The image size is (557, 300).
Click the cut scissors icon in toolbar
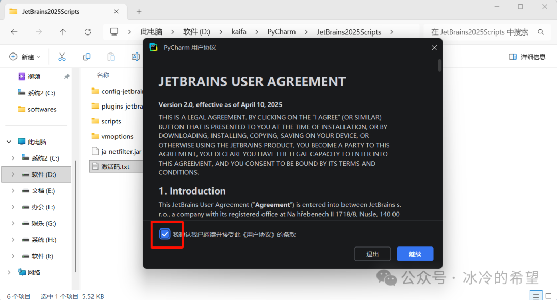pos(62,57)
